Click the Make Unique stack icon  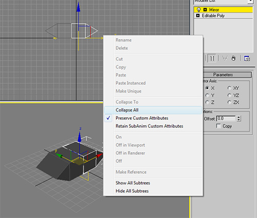coord(225,58)
